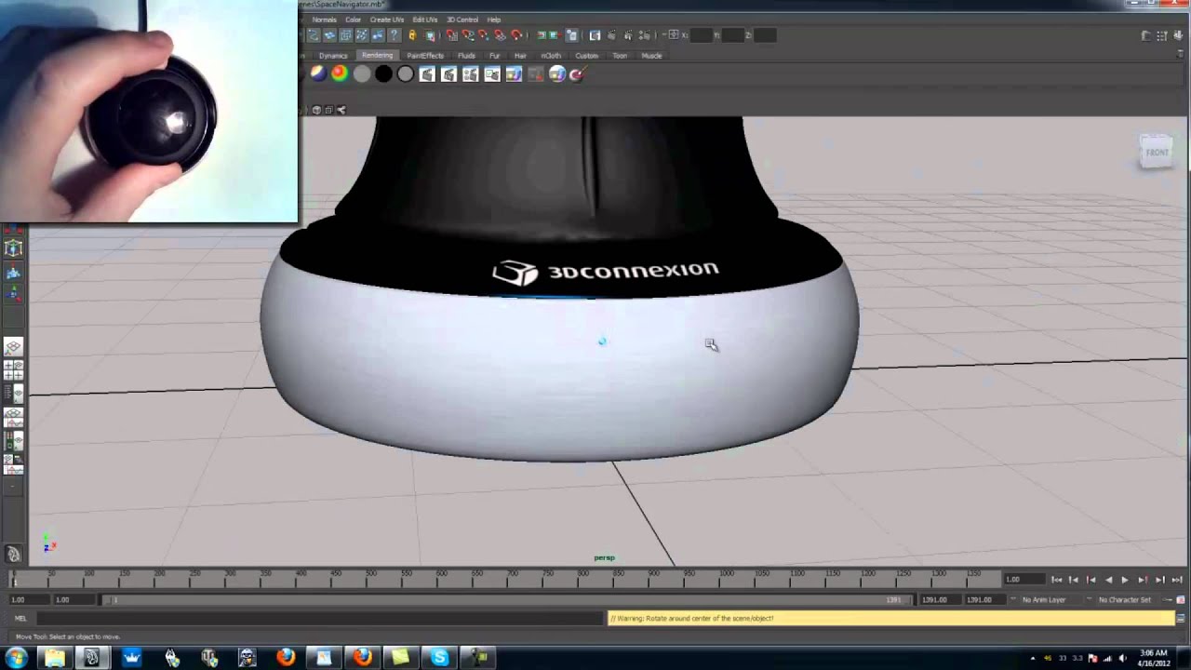Toggle the lock selection padlock icon
The height and width of the screenshot is (670, 1191).
[x=412, y=35]
